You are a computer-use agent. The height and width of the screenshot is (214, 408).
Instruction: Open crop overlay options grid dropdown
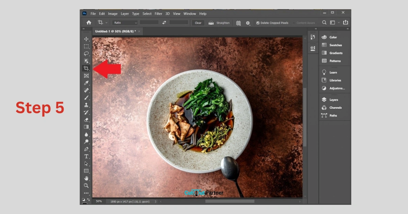tap(238, 23)
